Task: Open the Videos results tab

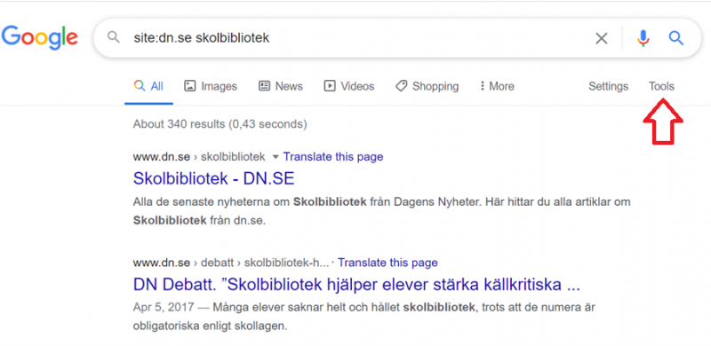Action: pyautogui.click(x=348, y=86)
